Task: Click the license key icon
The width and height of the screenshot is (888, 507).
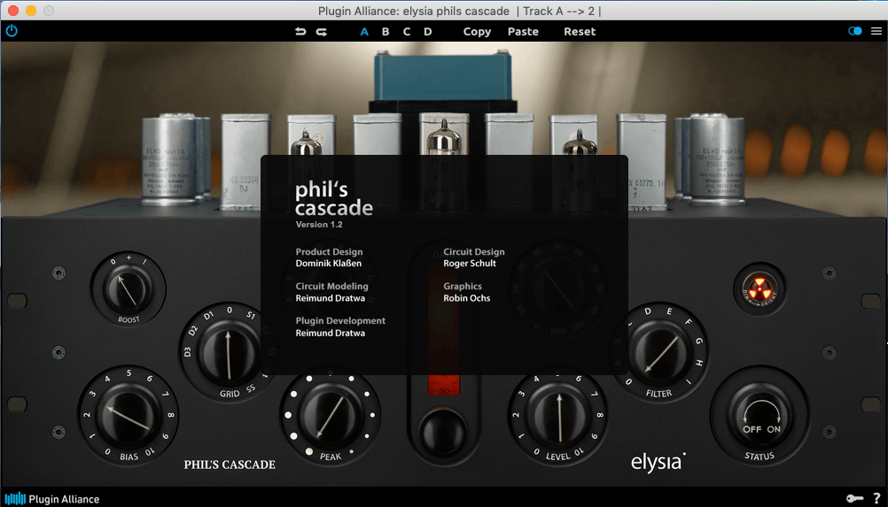Action: (854, 498)
